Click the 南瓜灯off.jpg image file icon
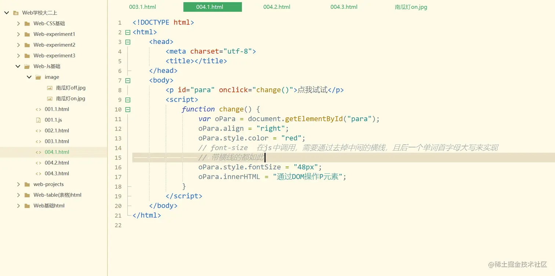The height and width of the screenshot is (276, 555). [50, 88]
